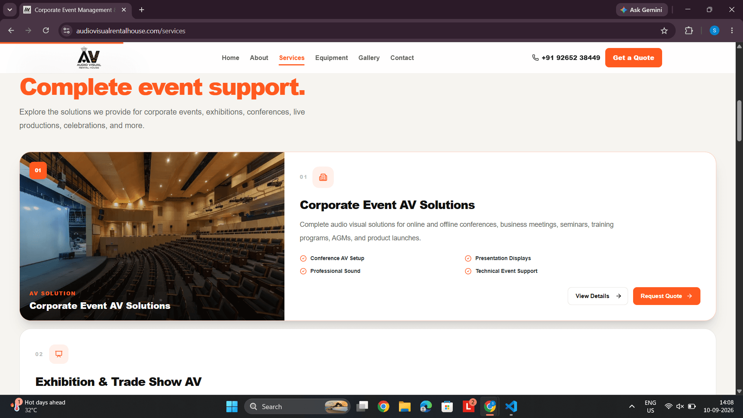Go back using the browser back arrow
Image resolution: width=743 pixels, height=418 pixels.
click(x=11, y=31)
